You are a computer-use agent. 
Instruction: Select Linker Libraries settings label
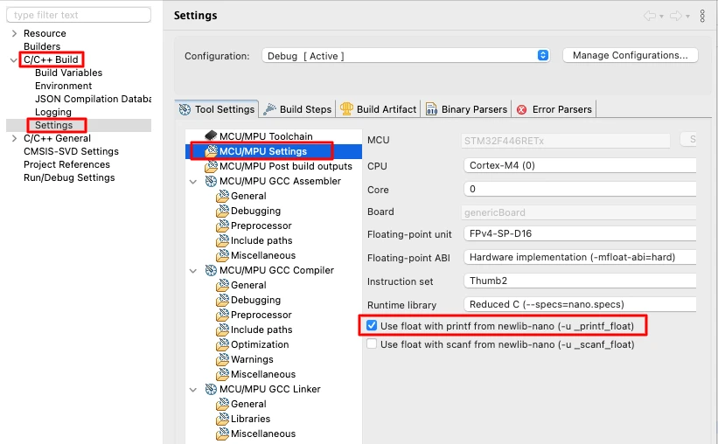tap(250, 419)
